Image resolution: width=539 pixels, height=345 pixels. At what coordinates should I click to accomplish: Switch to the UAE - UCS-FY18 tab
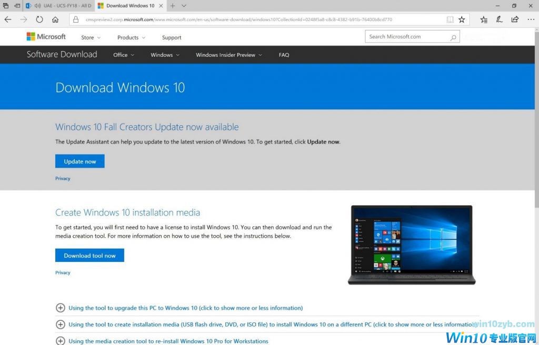click(58, 5)
